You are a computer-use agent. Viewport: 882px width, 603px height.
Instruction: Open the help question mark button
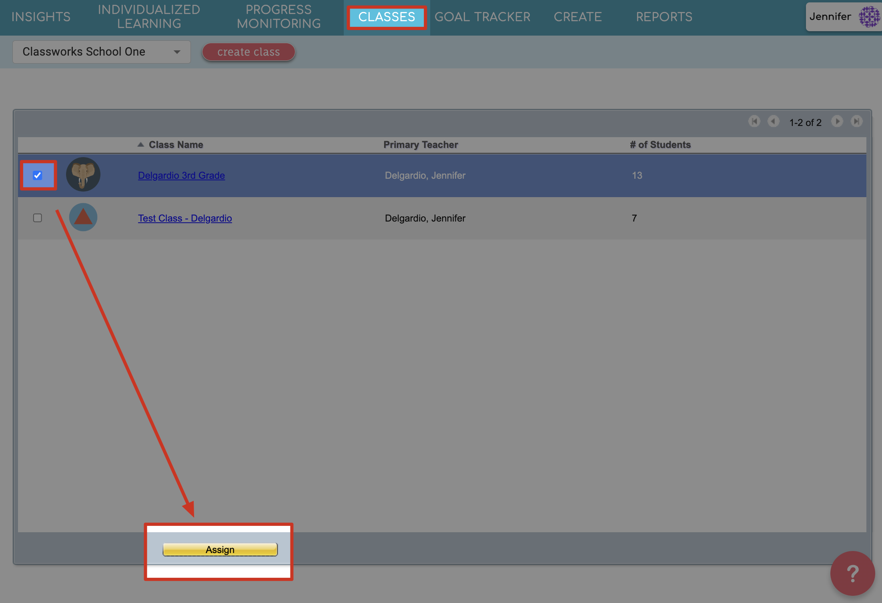[x=852, y=573]
